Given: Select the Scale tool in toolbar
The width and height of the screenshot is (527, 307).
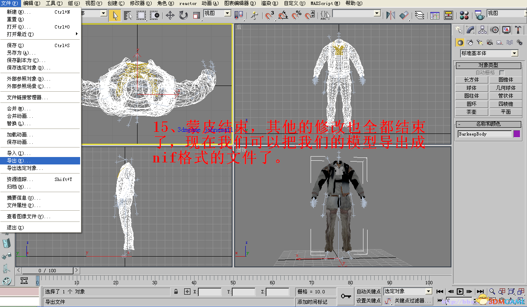Looking at the screenshot, I should [197, 16].
